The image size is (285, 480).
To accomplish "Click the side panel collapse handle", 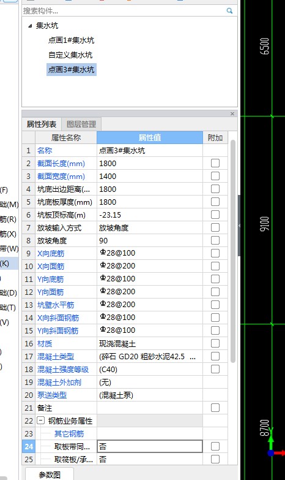I will tap(239, 226).
